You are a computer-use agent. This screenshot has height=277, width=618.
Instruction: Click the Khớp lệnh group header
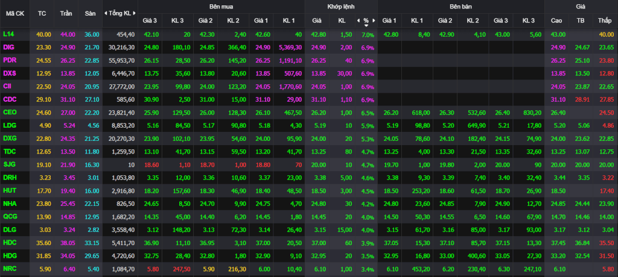coord(341,7)
